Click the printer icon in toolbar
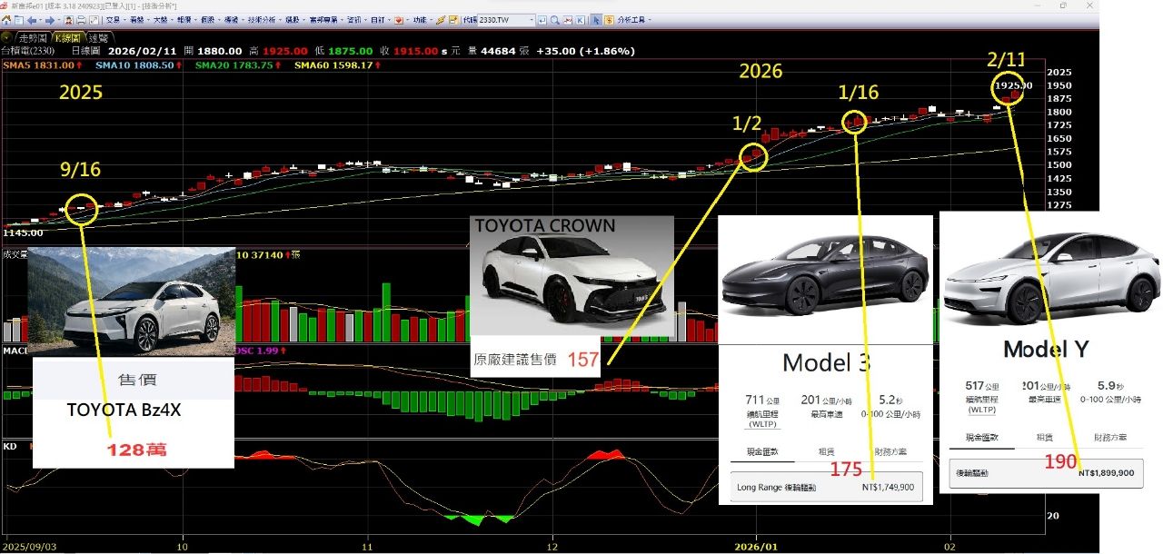 (83, 19)
